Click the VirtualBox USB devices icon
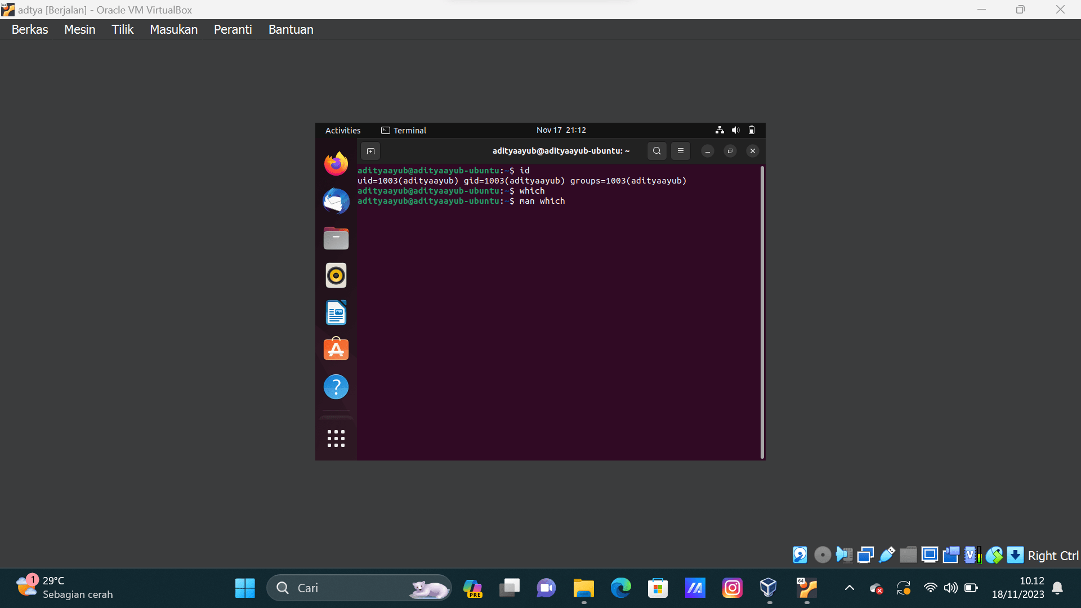This screenshot has height=608, width=1081. pyautogui.click(x=887, y=555)
